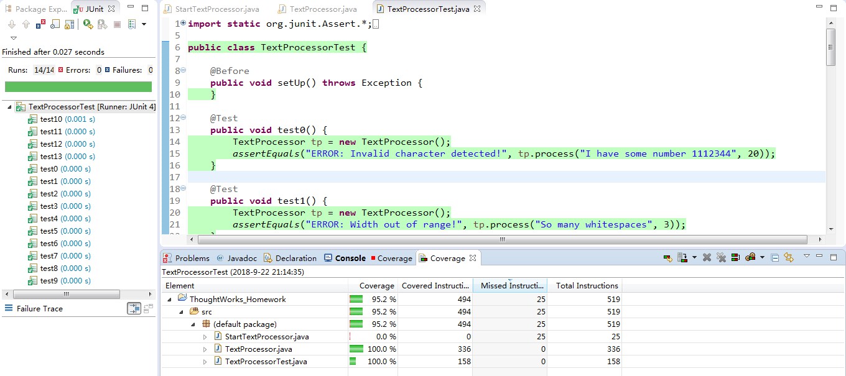Open Select Active Session dropdown arrow
Screen dimensions: 846x376
pyautogui.click(x=762, y=258)
